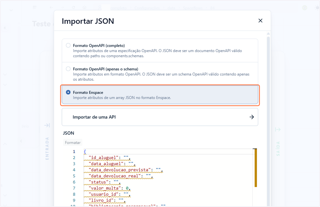Choose the Formato Enspace radio option

[x=68, y=92]
